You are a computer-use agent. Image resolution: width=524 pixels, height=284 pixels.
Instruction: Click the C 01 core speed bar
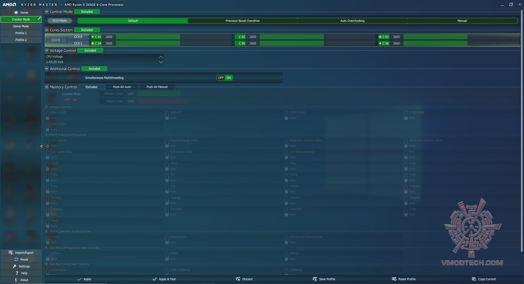click(x=174, y=37)
